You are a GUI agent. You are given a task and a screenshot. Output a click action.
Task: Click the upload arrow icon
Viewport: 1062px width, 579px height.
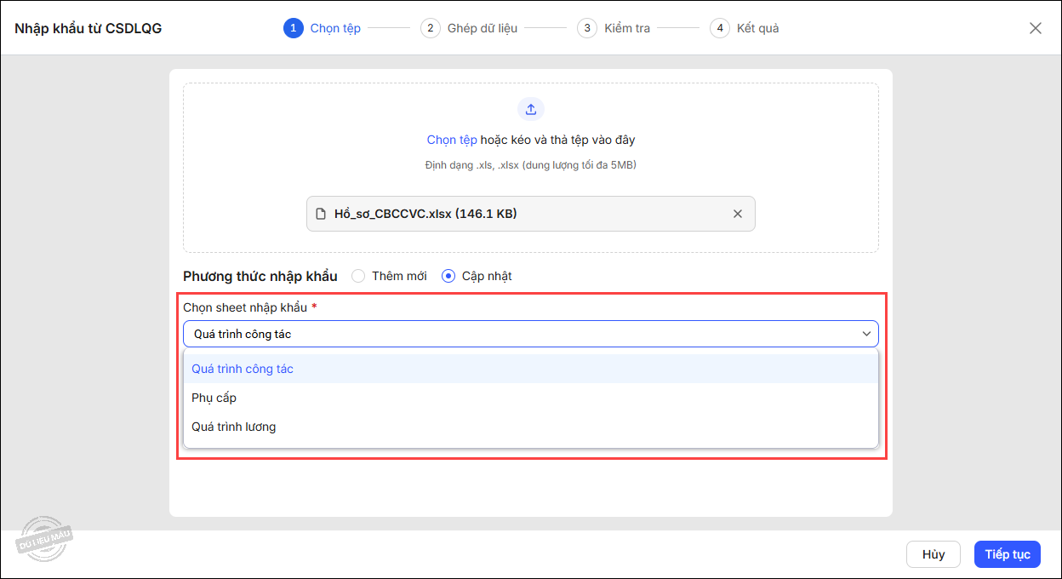[x=530, y=109]
